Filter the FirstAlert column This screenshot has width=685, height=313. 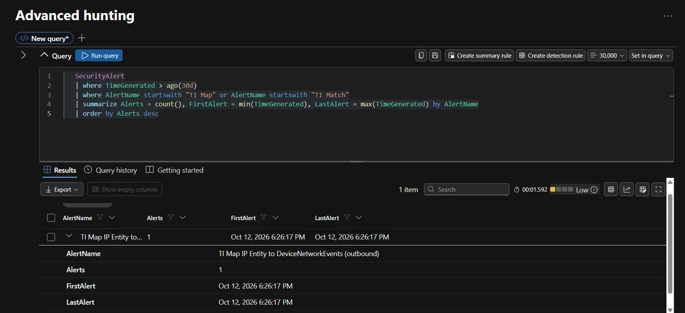[x=263, y=217]
